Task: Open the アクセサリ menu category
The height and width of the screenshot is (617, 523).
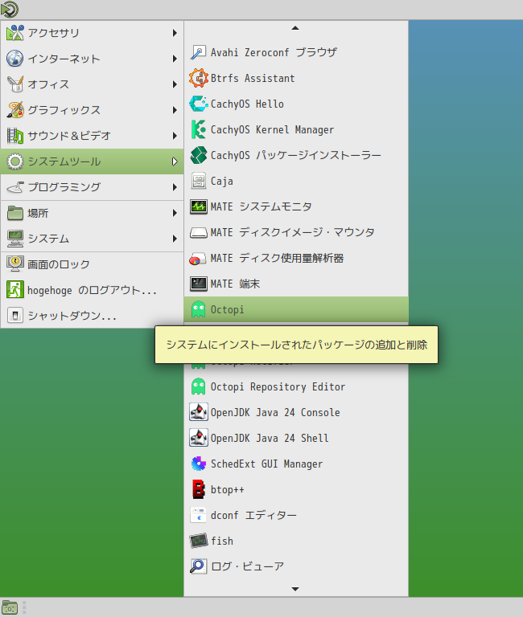Action: click(93, 33)
